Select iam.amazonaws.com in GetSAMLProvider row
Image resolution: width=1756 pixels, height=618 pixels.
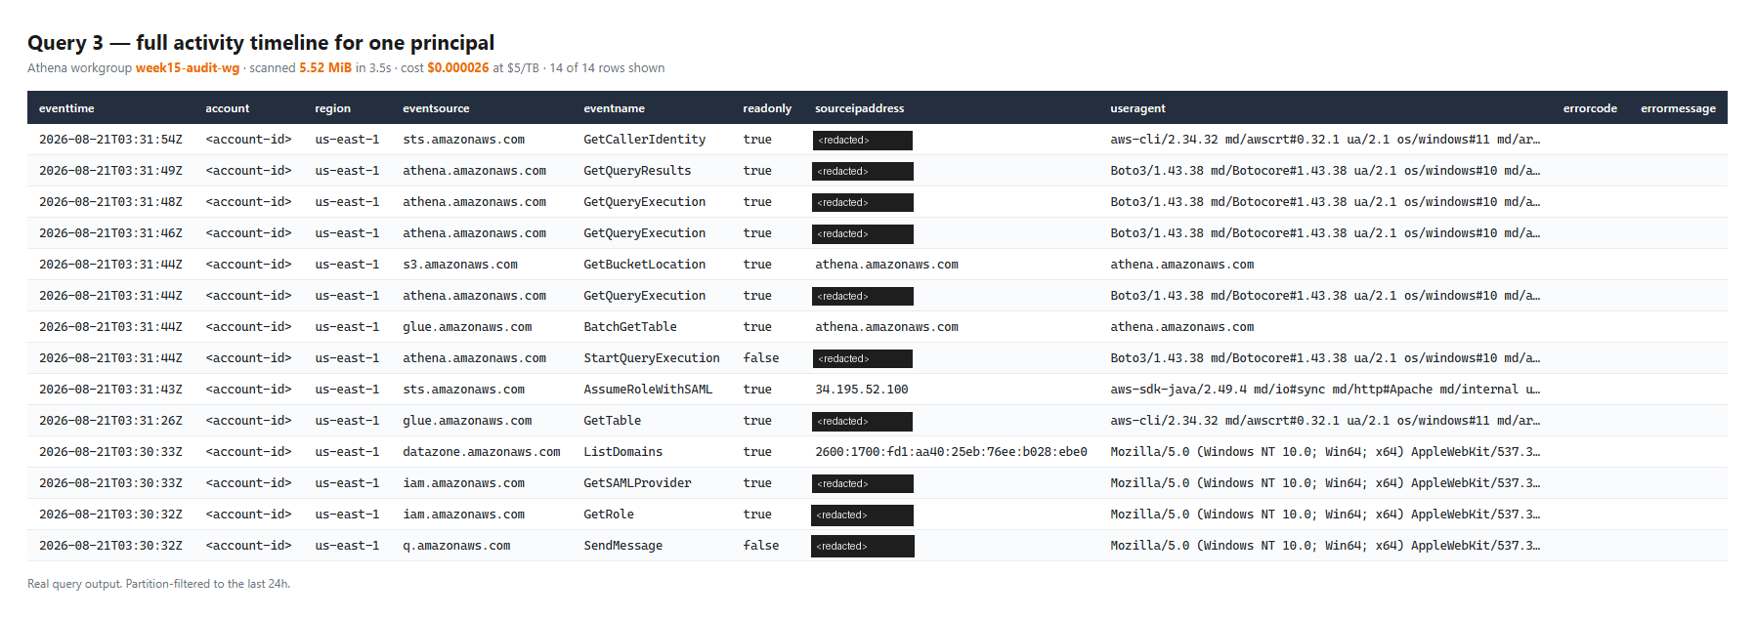(x=463, y=483)
